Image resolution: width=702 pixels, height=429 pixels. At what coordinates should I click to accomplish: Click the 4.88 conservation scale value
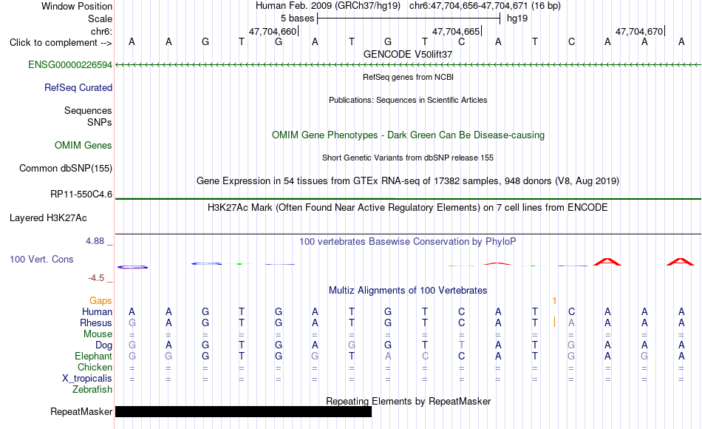coord(95,241)
